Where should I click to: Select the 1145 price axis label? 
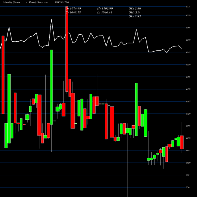[x=188, y=102]
